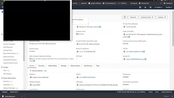Open Launch Templates in sidebar
This screenshot has height=98, width=174.
click(x=9, y=44)
